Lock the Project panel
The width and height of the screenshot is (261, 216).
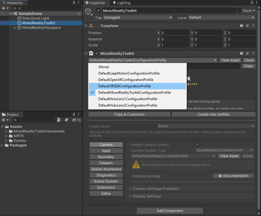[x=74, y=114]
